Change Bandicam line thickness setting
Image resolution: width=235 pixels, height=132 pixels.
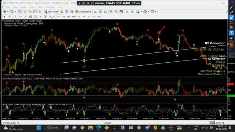pyautogui.click(x=232, y=50)
